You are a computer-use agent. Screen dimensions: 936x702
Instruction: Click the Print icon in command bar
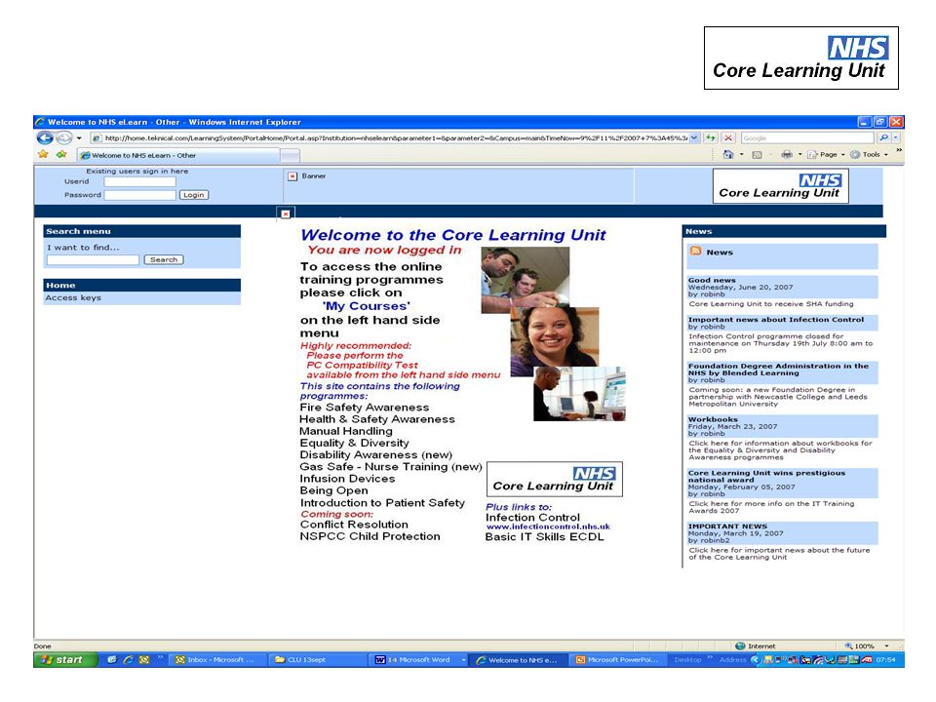(787, 155)
